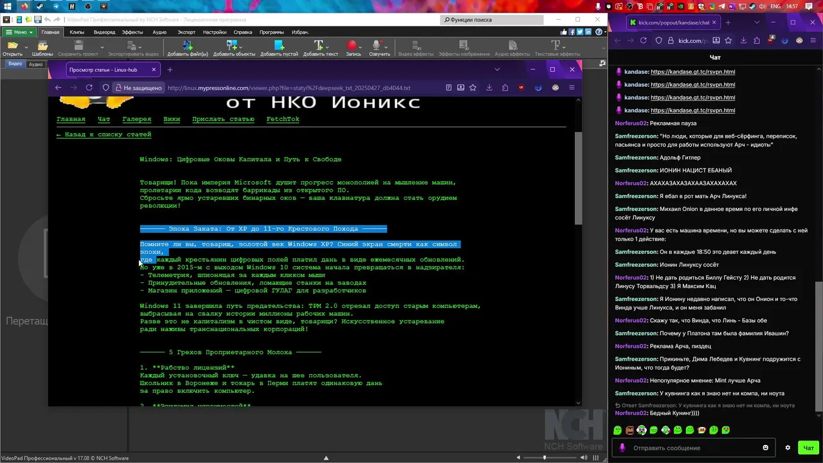Click the 'Отправить сообщение' chat message field
Viewport: 823px width, 463px height.
(693, 448)
